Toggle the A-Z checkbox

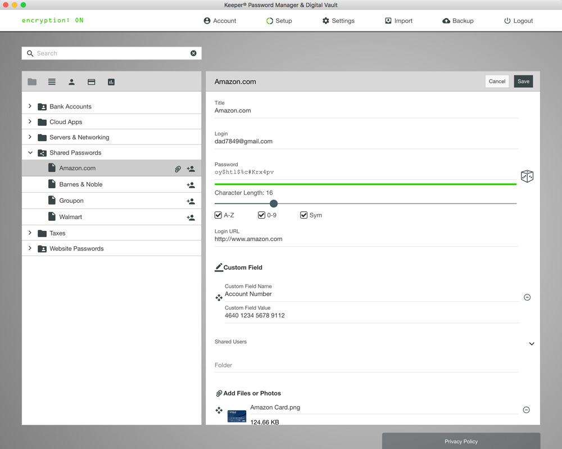pyautogui.click(x=218, y=215)
